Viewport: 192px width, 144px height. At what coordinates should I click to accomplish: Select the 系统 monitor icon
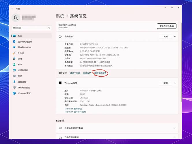click(x=14, y=36)
